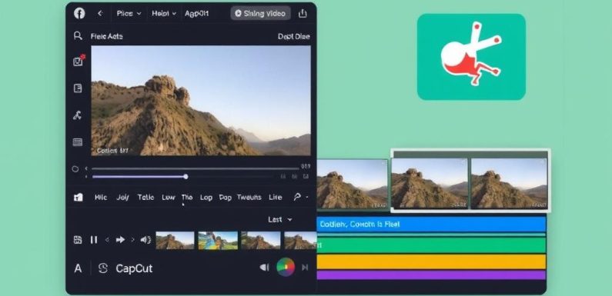Select the Hiic tab
This screenshot has height=296, width=612.
coord(101,198)
